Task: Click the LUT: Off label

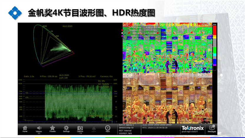Action: [64, 77]
